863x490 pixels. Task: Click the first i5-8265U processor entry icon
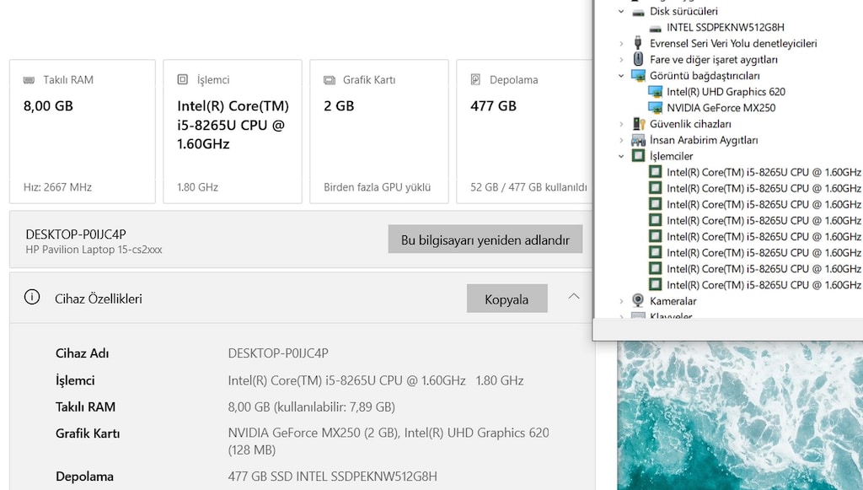(655, 172)
